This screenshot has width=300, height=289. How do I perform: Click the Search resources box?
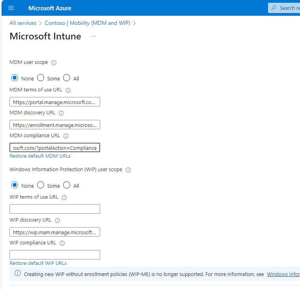coord(284,8)
